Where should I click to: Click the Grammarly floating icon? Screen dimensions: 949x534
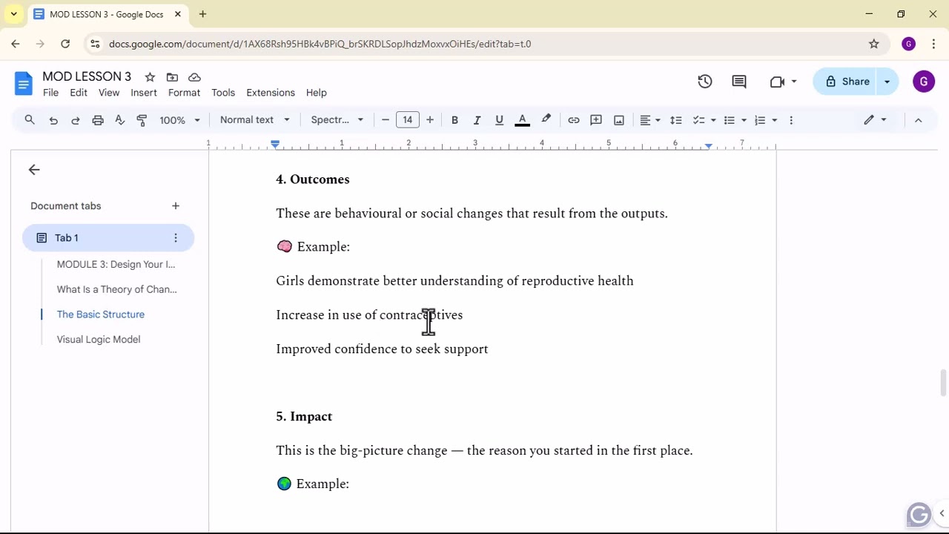pyautogui.click(x=919, y=514)
